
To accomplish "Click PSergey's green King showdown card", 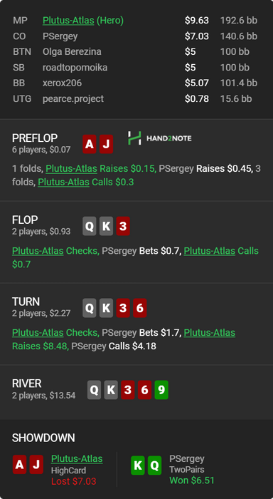I will pos(138,465).
